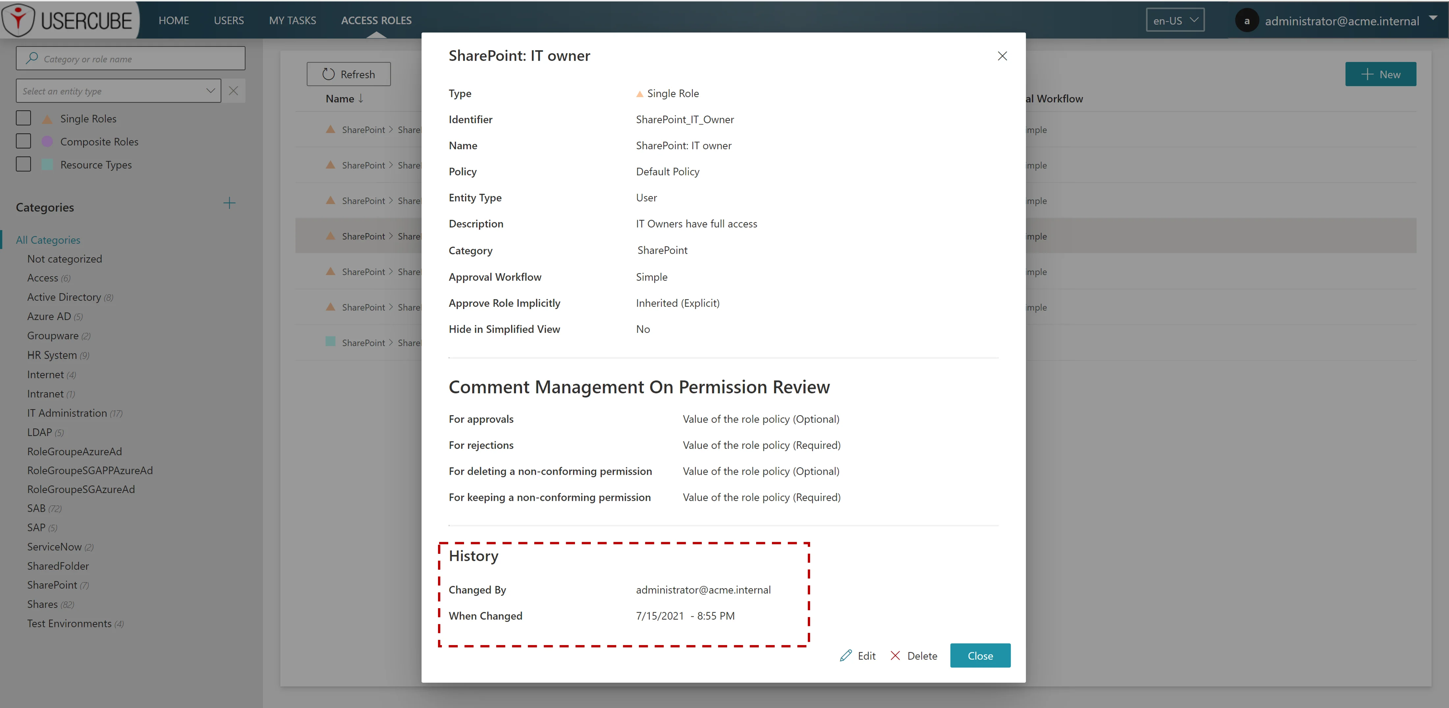
Task: Open the USERS menu
Action: pos(229,20)
